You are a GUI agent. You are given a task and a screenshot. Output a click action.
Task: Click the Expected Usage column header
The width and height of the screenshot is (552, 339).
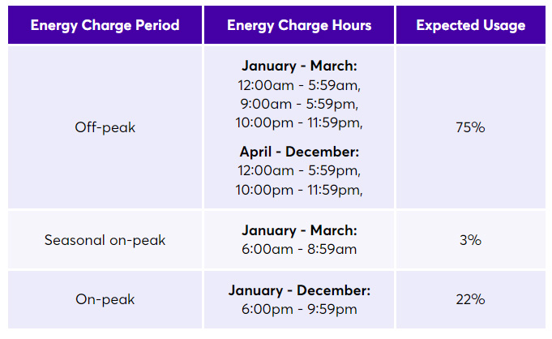click(470, 25)
